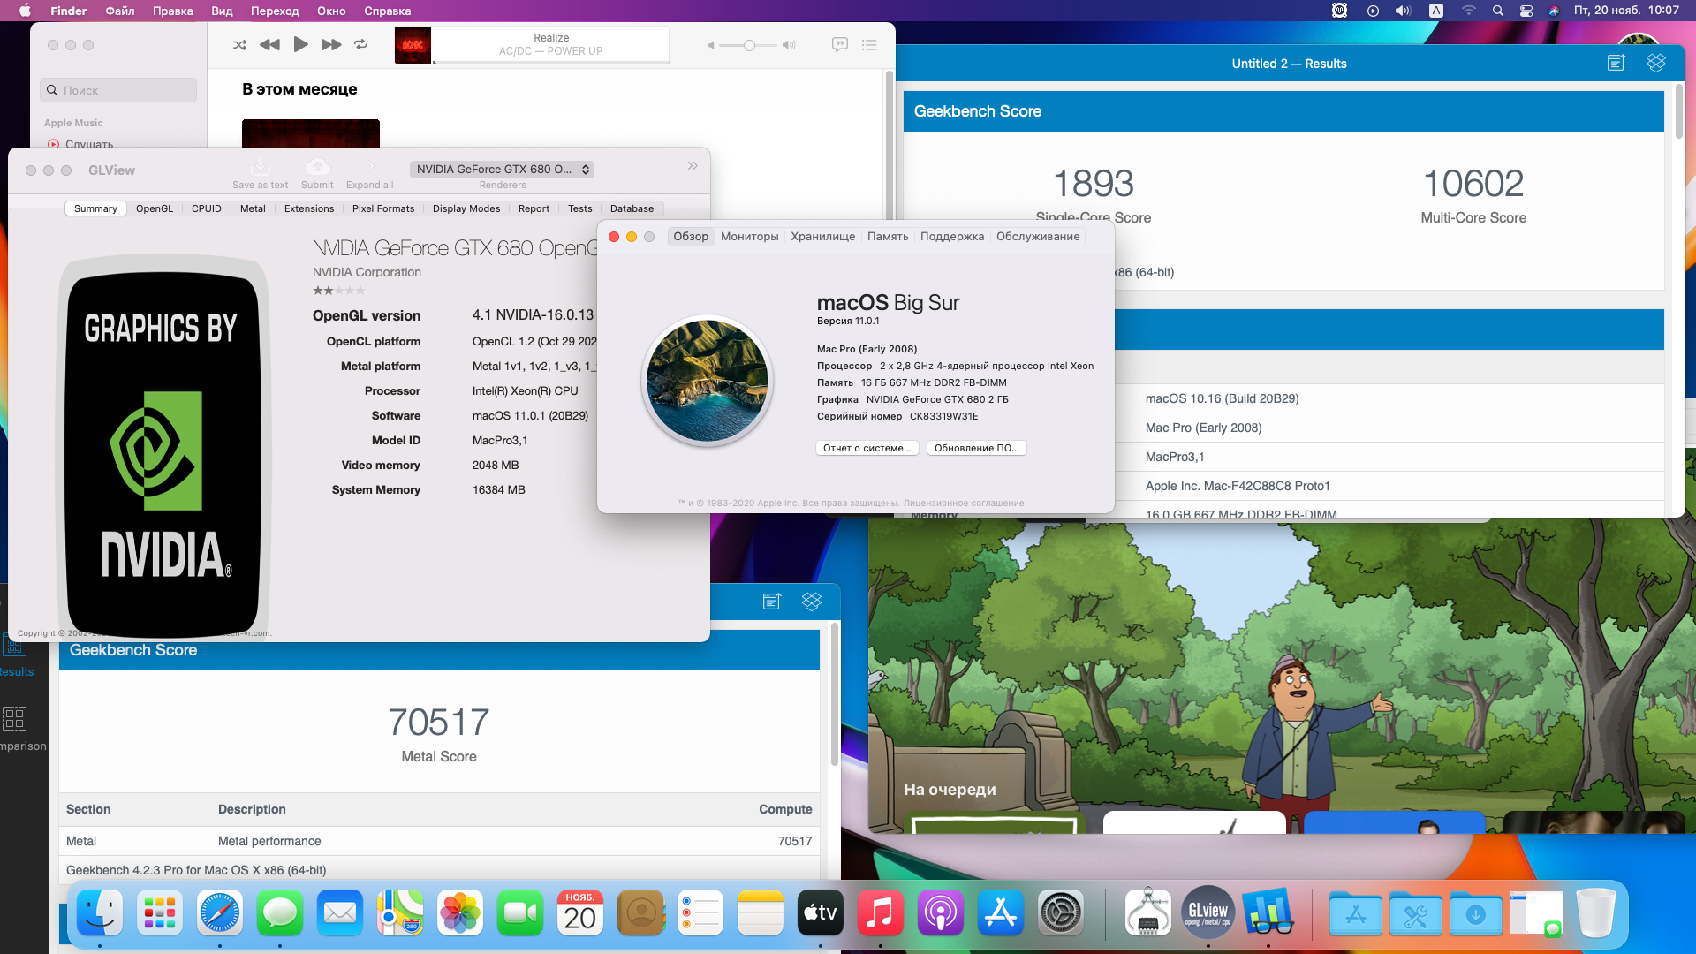Adjust the Music volume slider
Image resolution: width=1696 pixels, height=954 pixels.
[749, 46]
